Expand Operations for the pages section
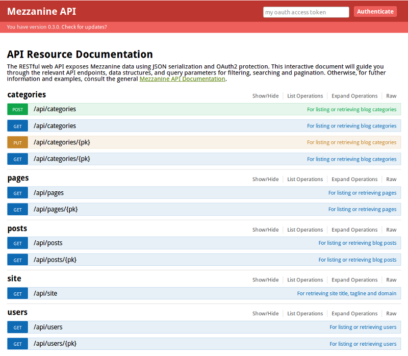This screenshot has height=356, width=408. coord(354,179)
